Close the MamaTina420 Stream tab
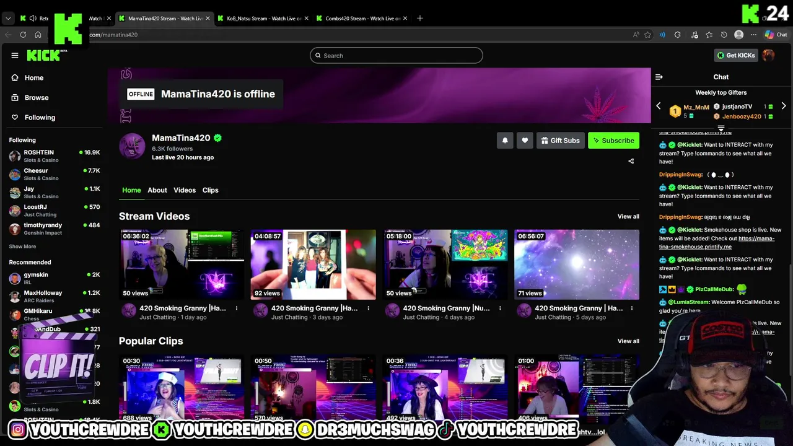The image size is (793, 446). tap(208, 19)
